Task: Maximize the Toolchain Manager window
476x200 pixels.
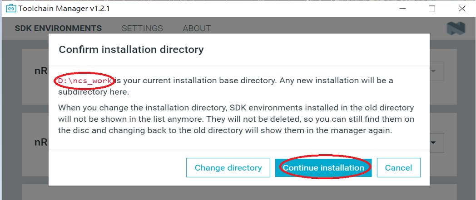Action: point(432,9)
